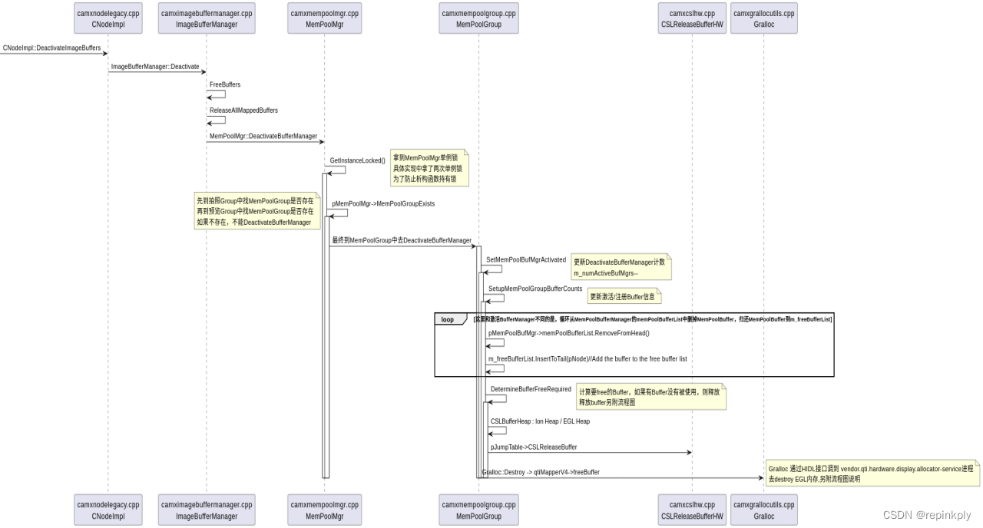Click the MemPoolMgr lifeline header
983x528 pixels.
pos(324,17)
